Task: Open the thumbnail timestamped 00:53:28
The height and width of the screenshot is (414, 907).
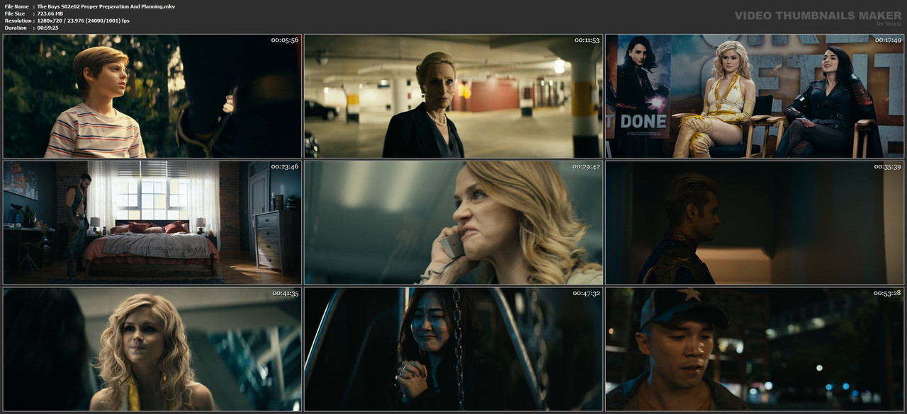Action: click(755, 349)
